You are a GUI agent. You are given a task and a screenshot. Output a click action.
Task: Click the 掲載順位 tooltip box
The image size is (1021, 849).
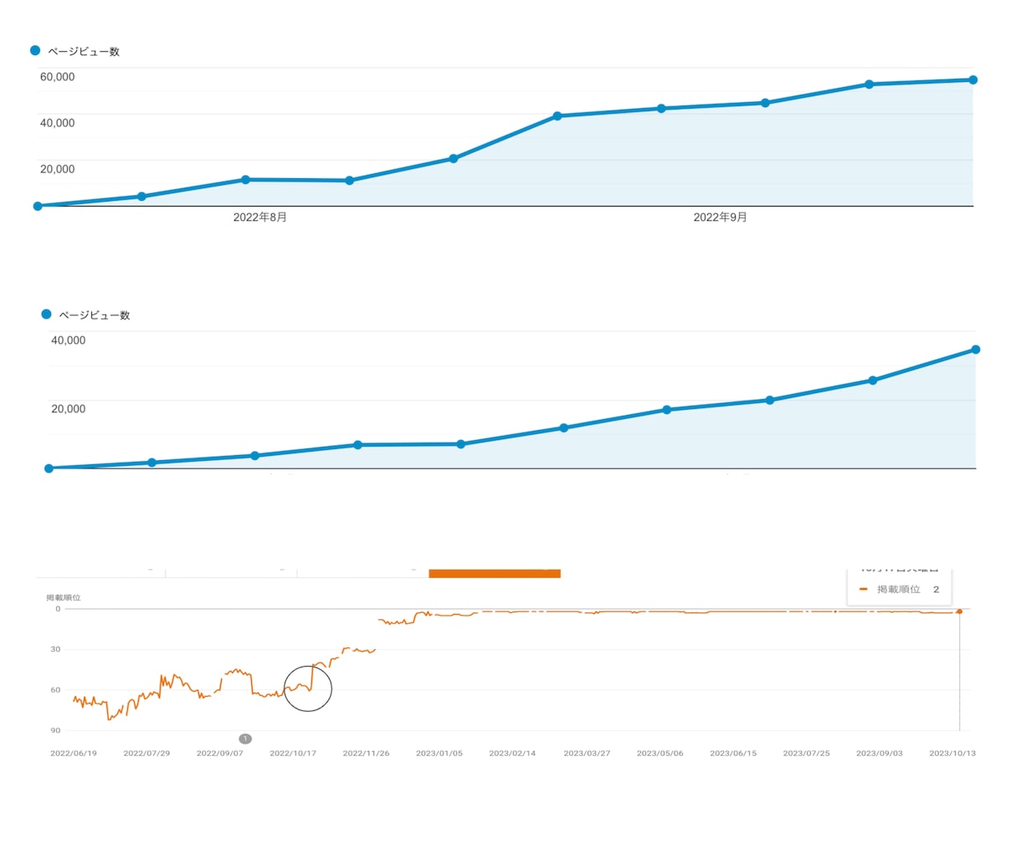pyautogui.click(x=900, y=586)
